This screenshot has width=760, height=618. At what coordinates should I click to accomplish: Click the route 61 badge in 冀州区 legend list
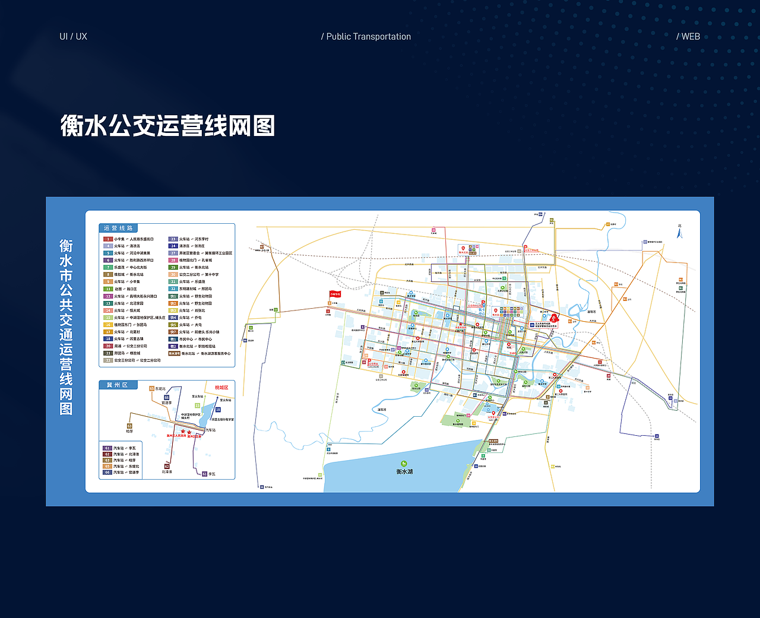click(x=107, y=448)
